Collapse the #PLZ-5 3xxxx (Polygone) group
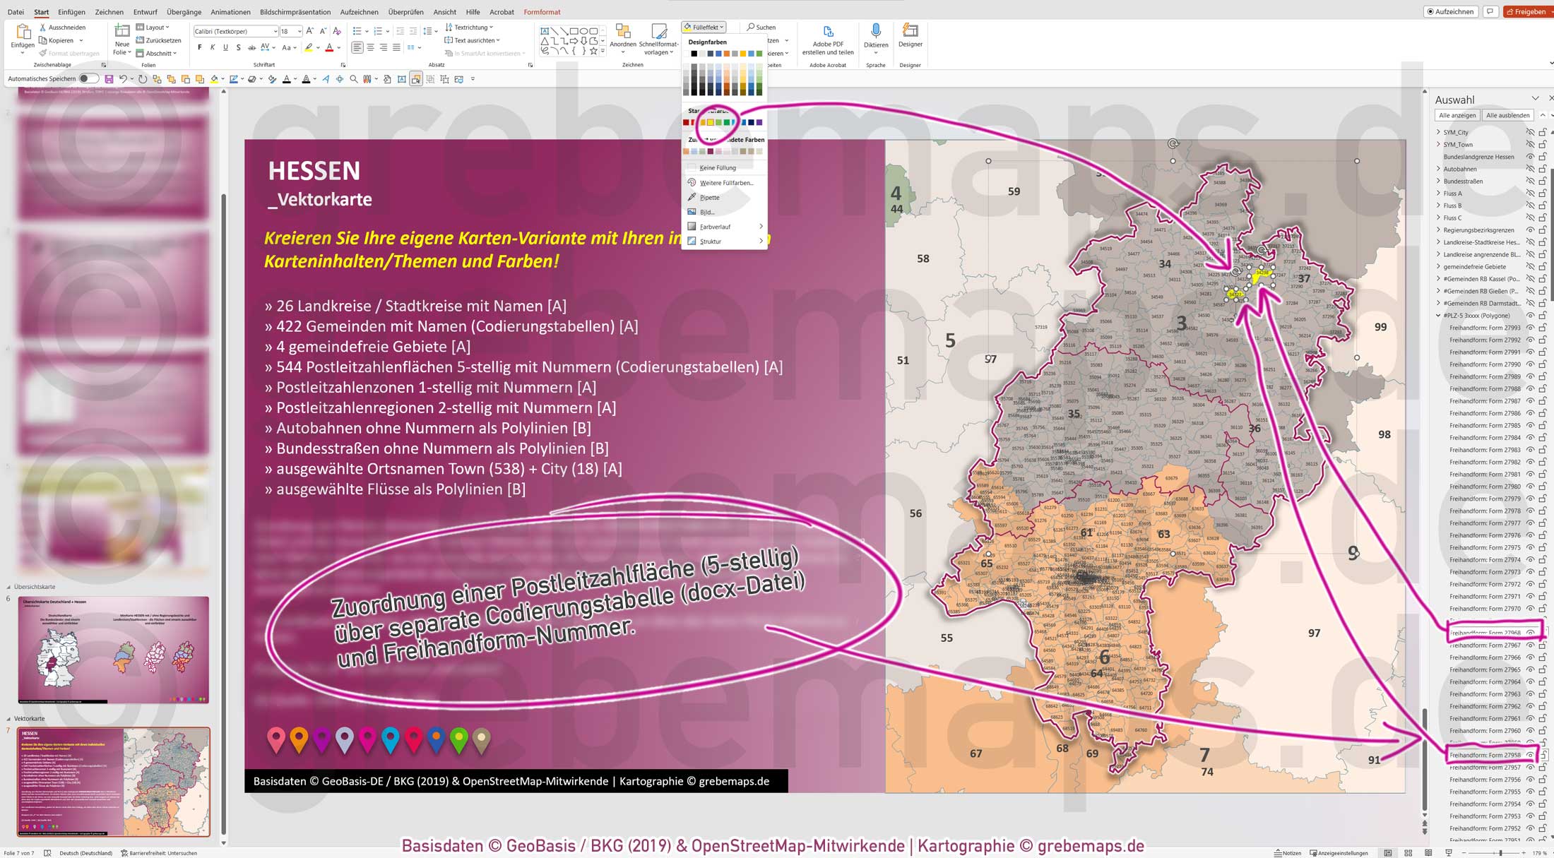1554x858 pixels. [1437, 315]
